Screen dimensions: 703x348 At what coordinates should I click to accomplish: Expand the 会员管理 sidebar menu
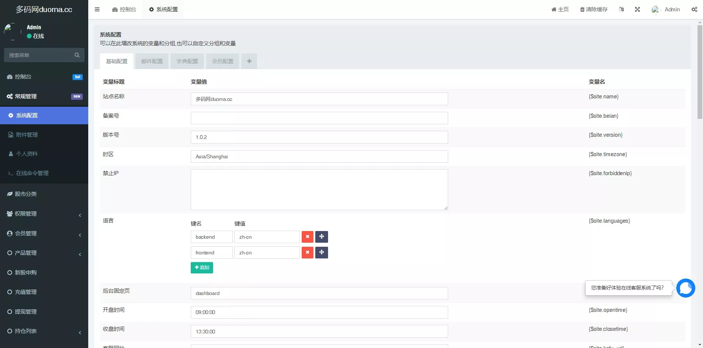[x=44, y=234]
